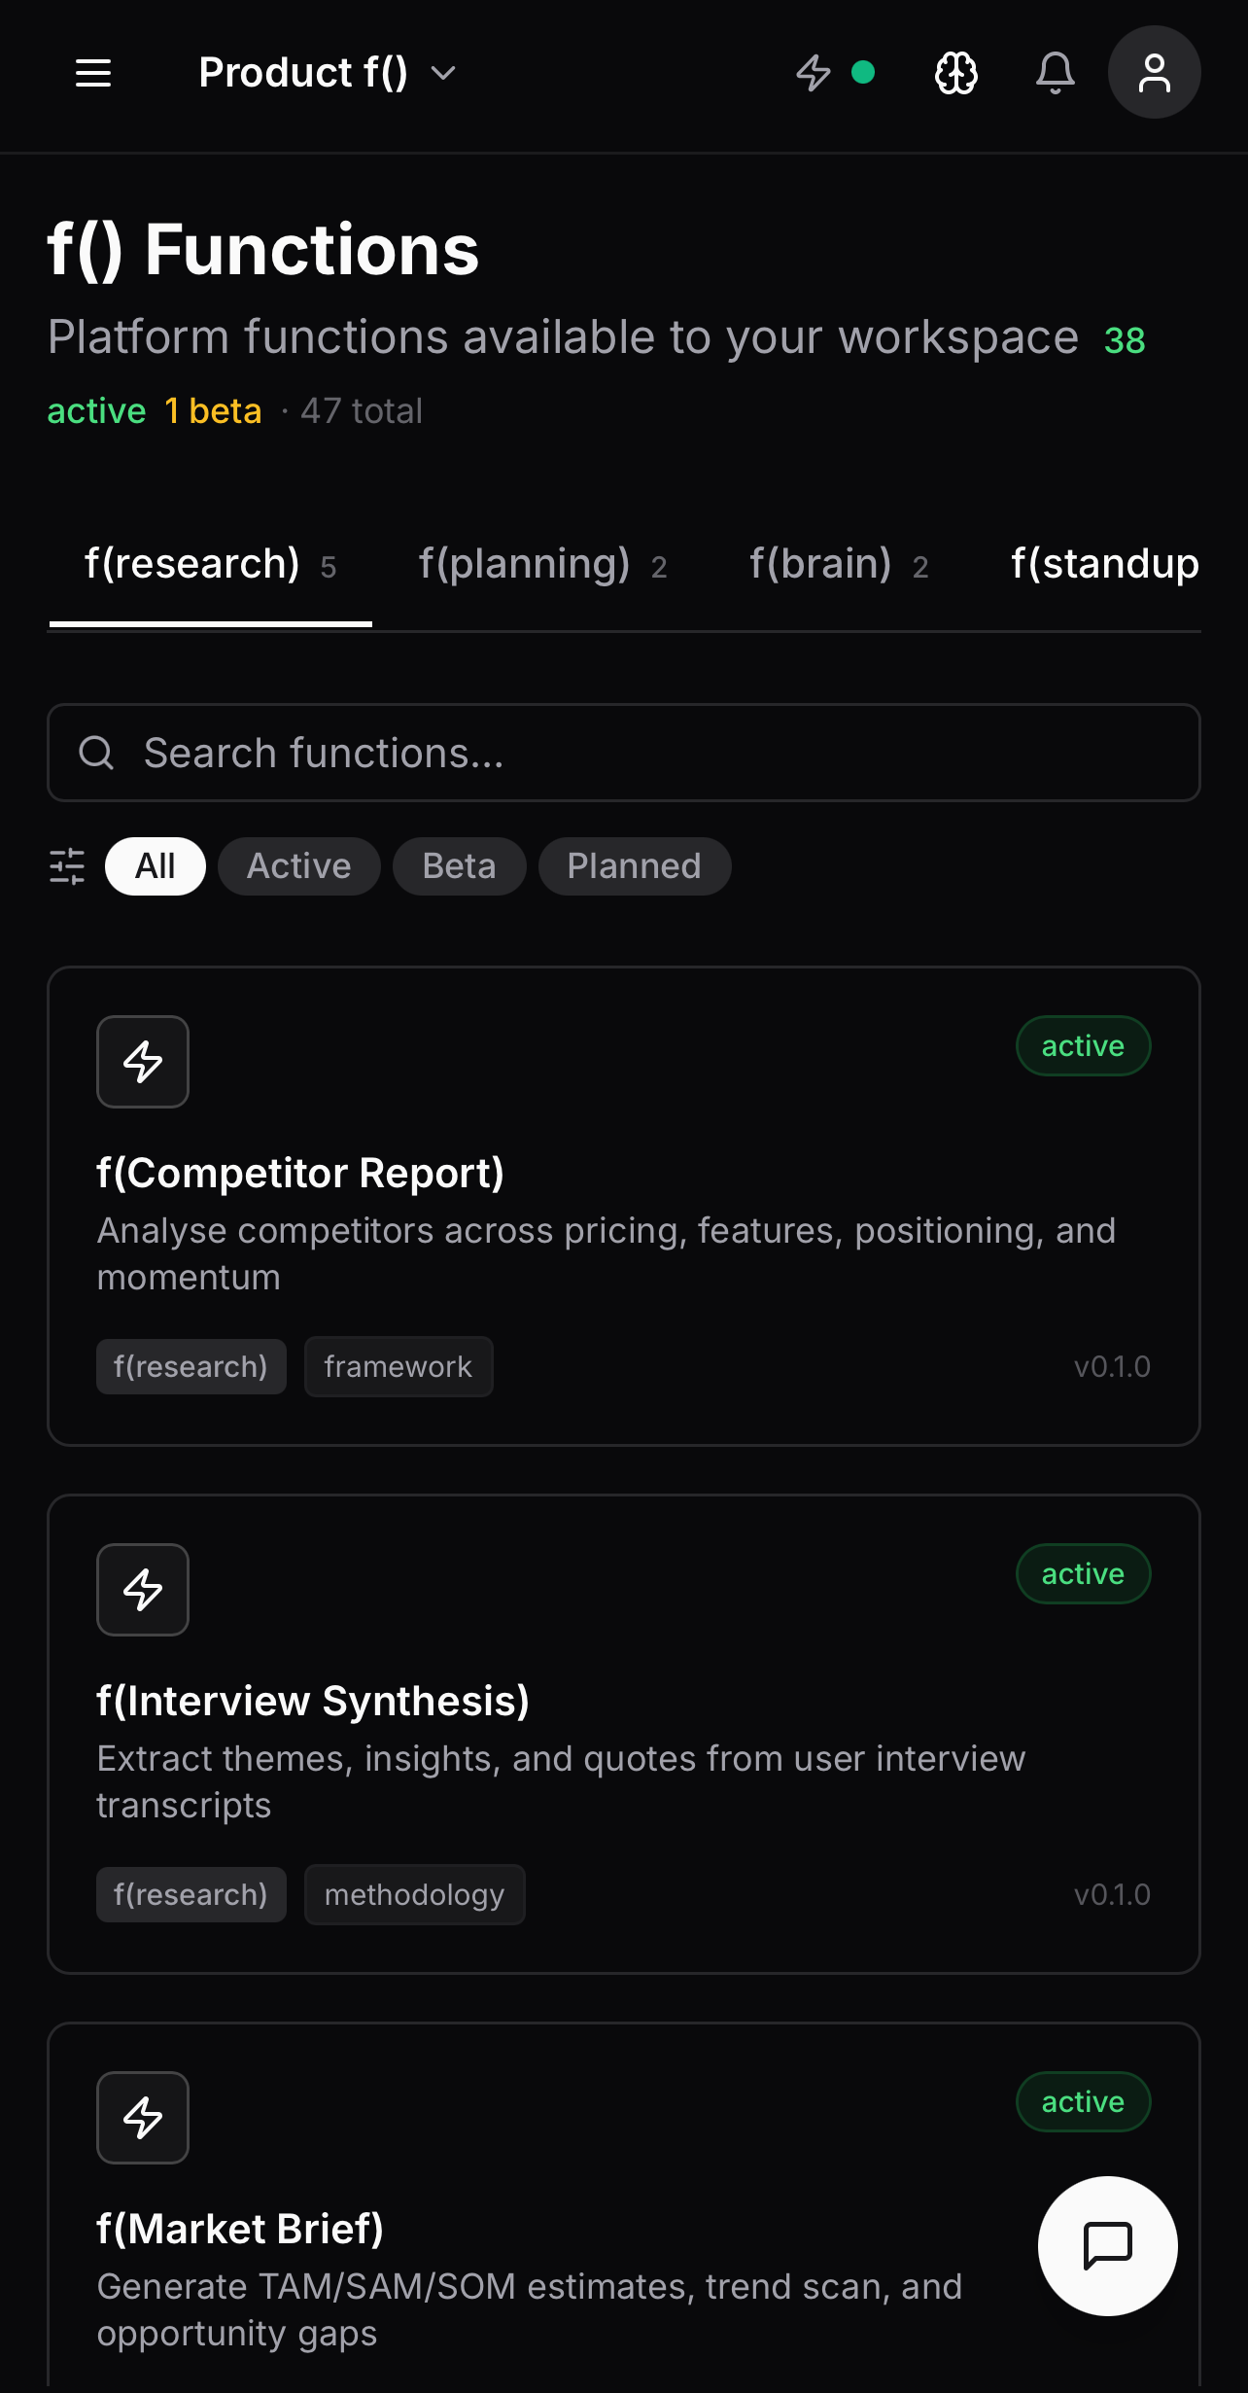Click the f(research) tag on f(Competitor Report)
This screenshot has width=1248, height=2393.
tap(191, 1366)
